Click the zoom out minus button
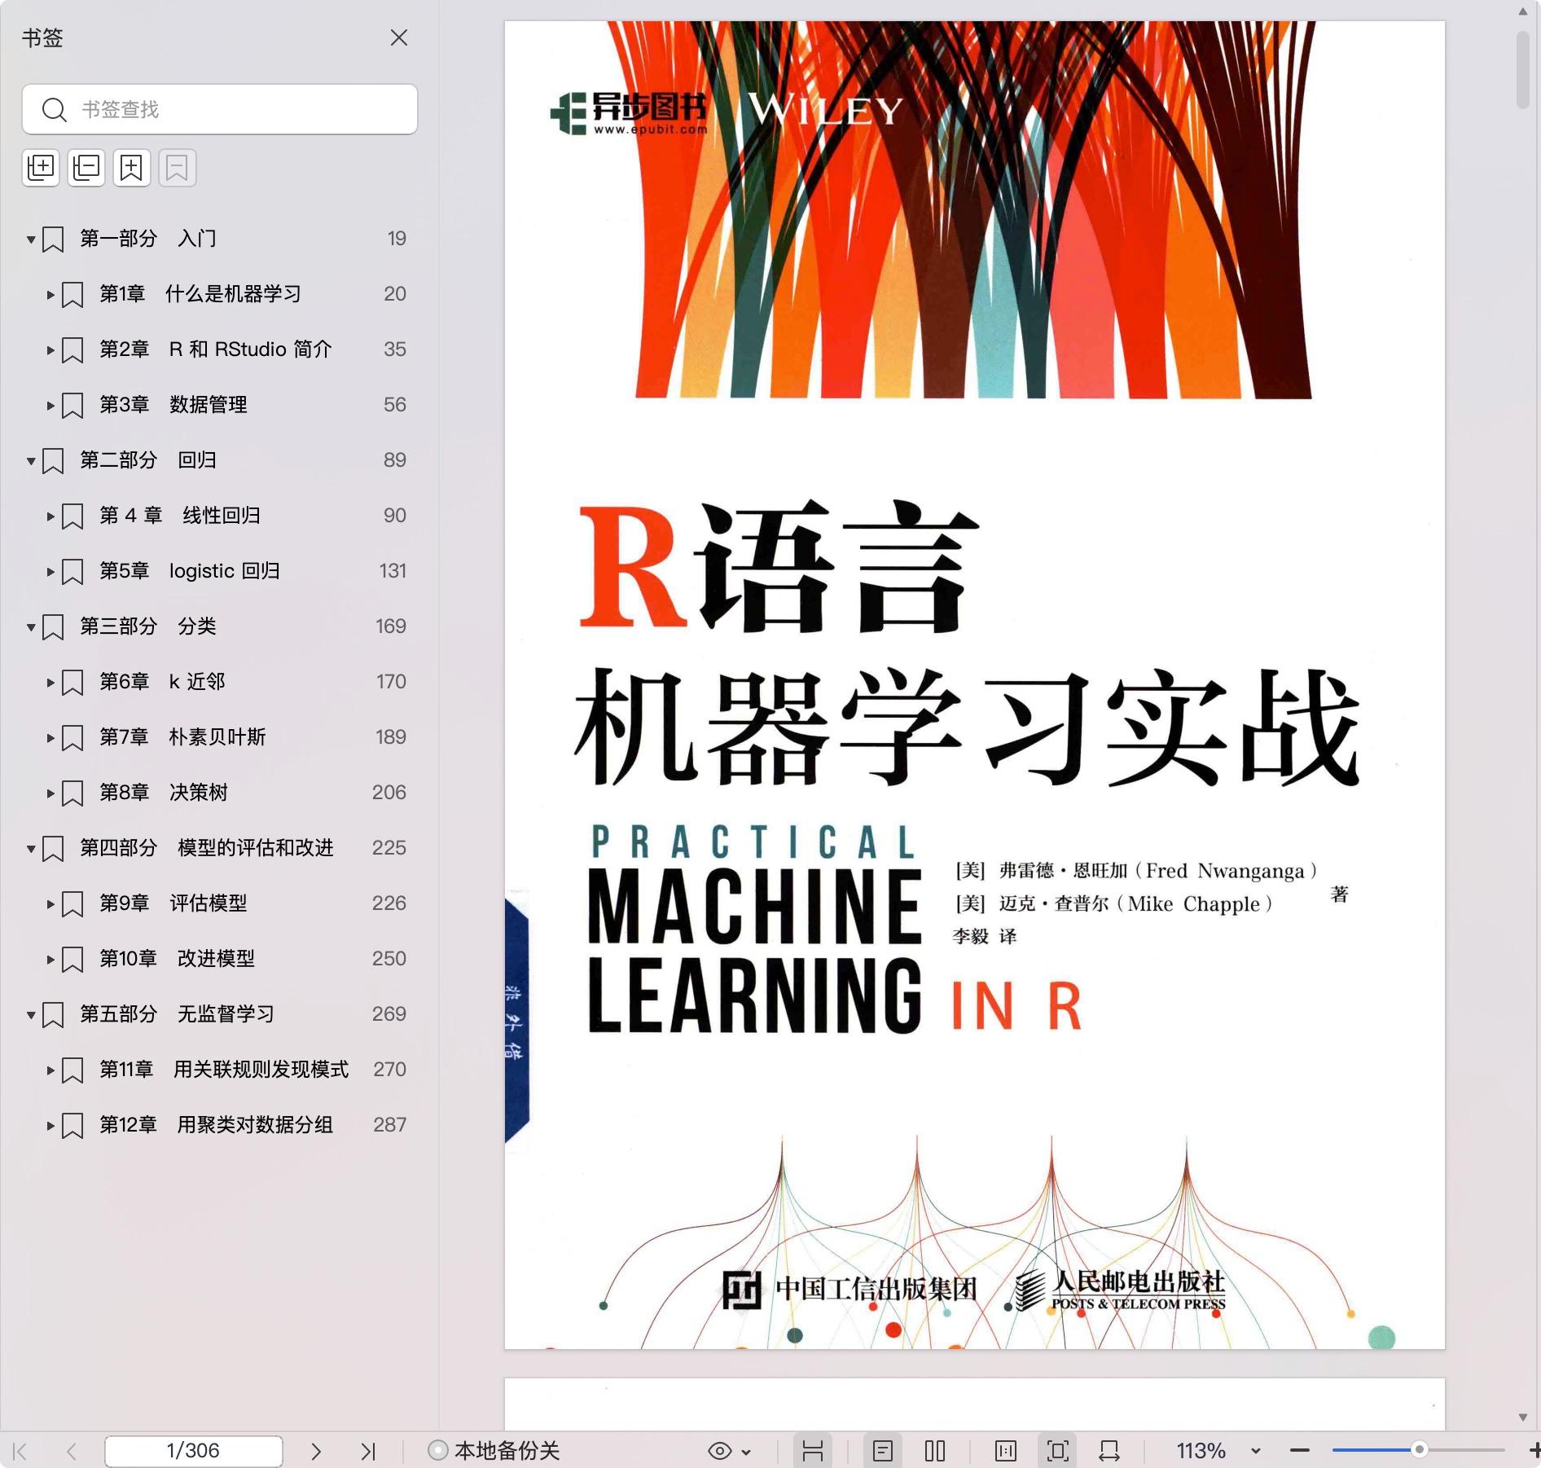The height and width of the screenshot is (1468, 1541). click(1300, 1451)
